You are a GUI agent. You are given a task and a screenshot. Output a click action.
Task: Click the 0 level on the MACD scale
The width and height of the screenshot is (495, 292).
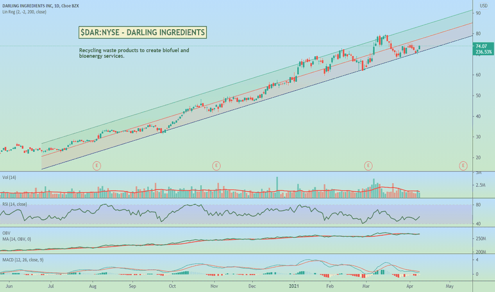pos(477,274)
